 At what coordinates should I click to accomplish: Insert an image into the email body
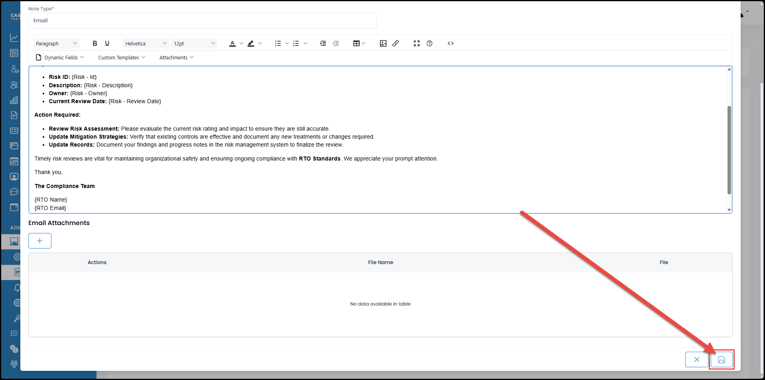pos(383,43)
